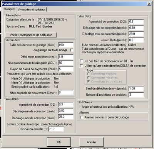Click Axe Delta Agressivité de correction field
The width and height of the screenshot is (154, 149).
click(136, 22)
